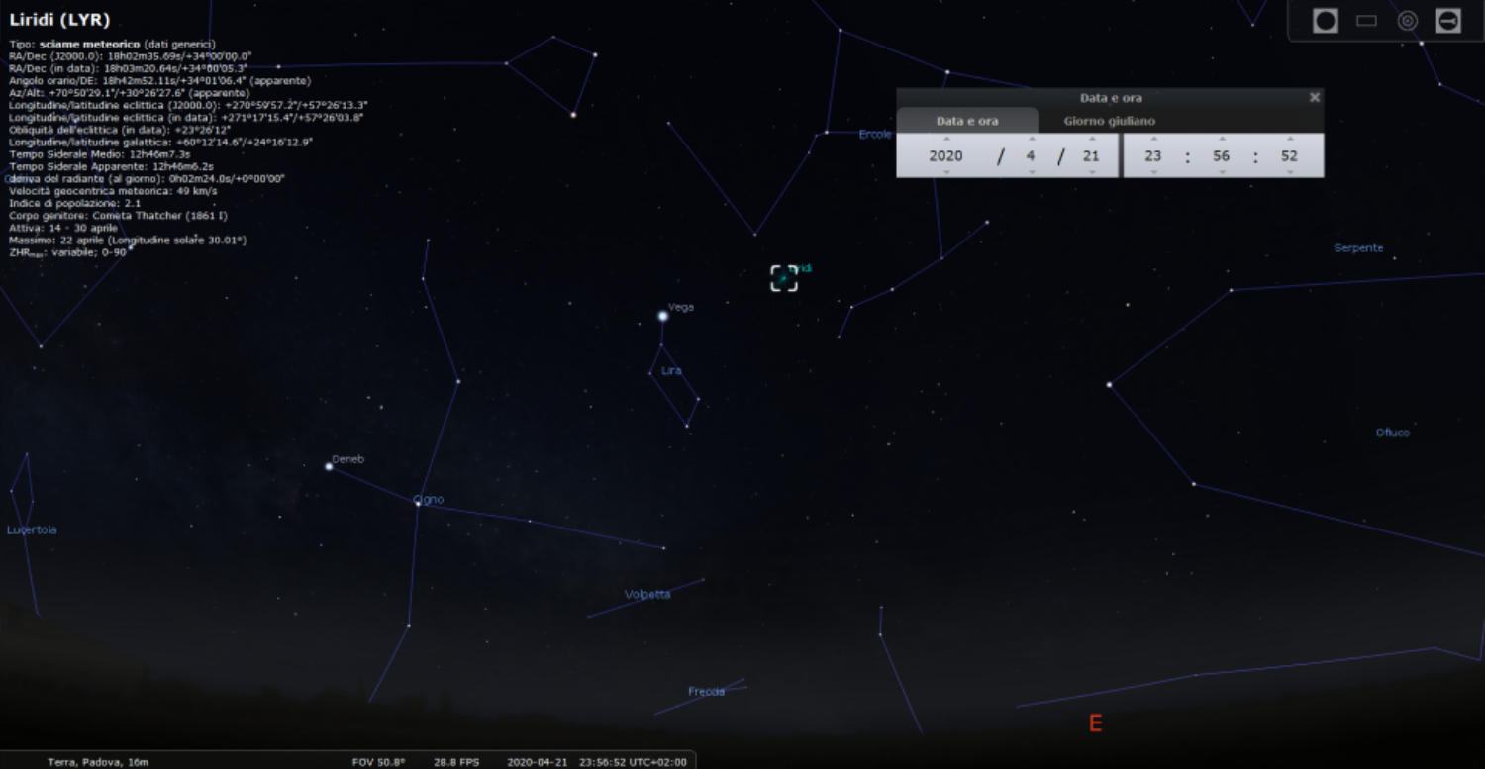Click the minutes field showing 56

[x=1221, y=156]
